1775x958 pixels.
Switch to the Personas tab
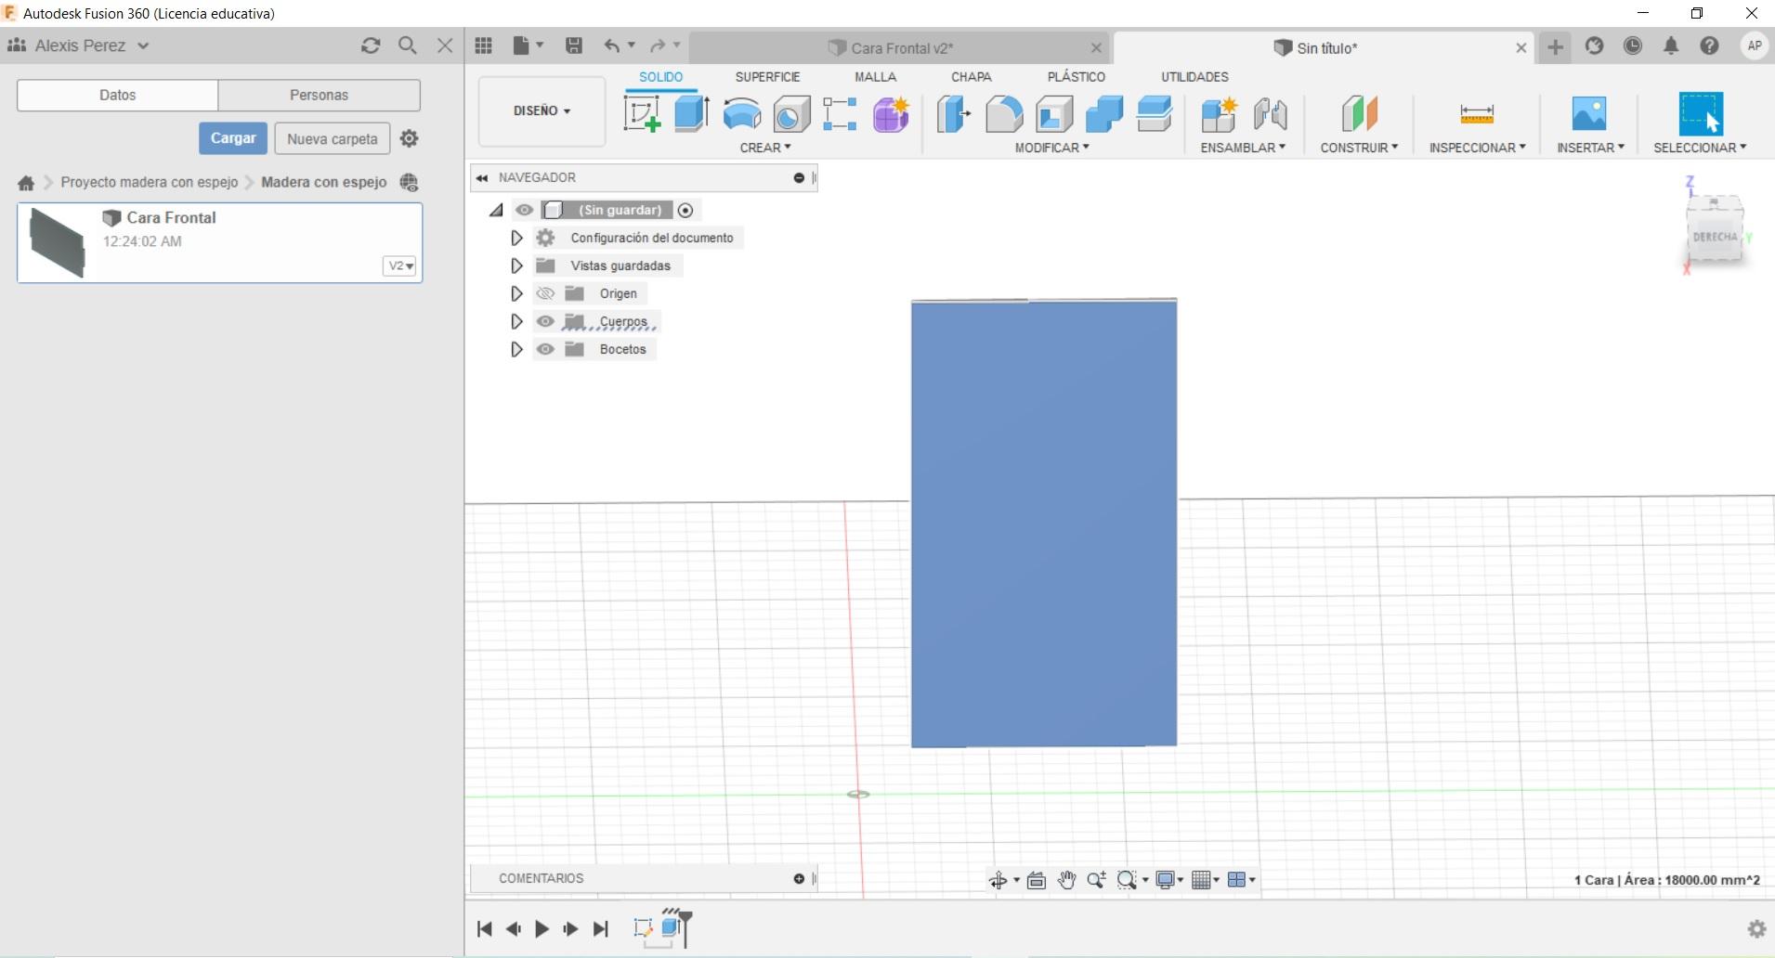click(x=319, y=95)
